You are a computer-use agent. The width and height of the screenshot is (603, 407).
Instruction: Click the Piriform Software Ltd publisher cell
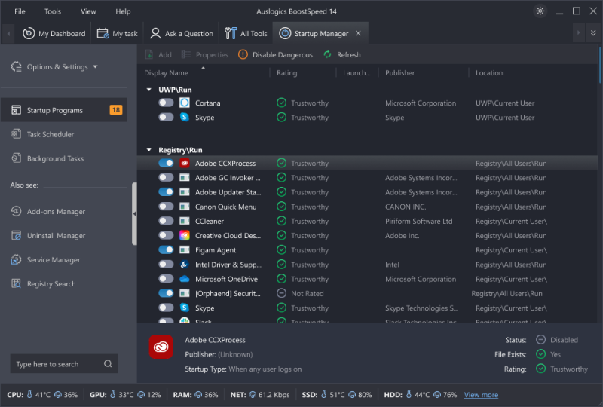point(419,221)
